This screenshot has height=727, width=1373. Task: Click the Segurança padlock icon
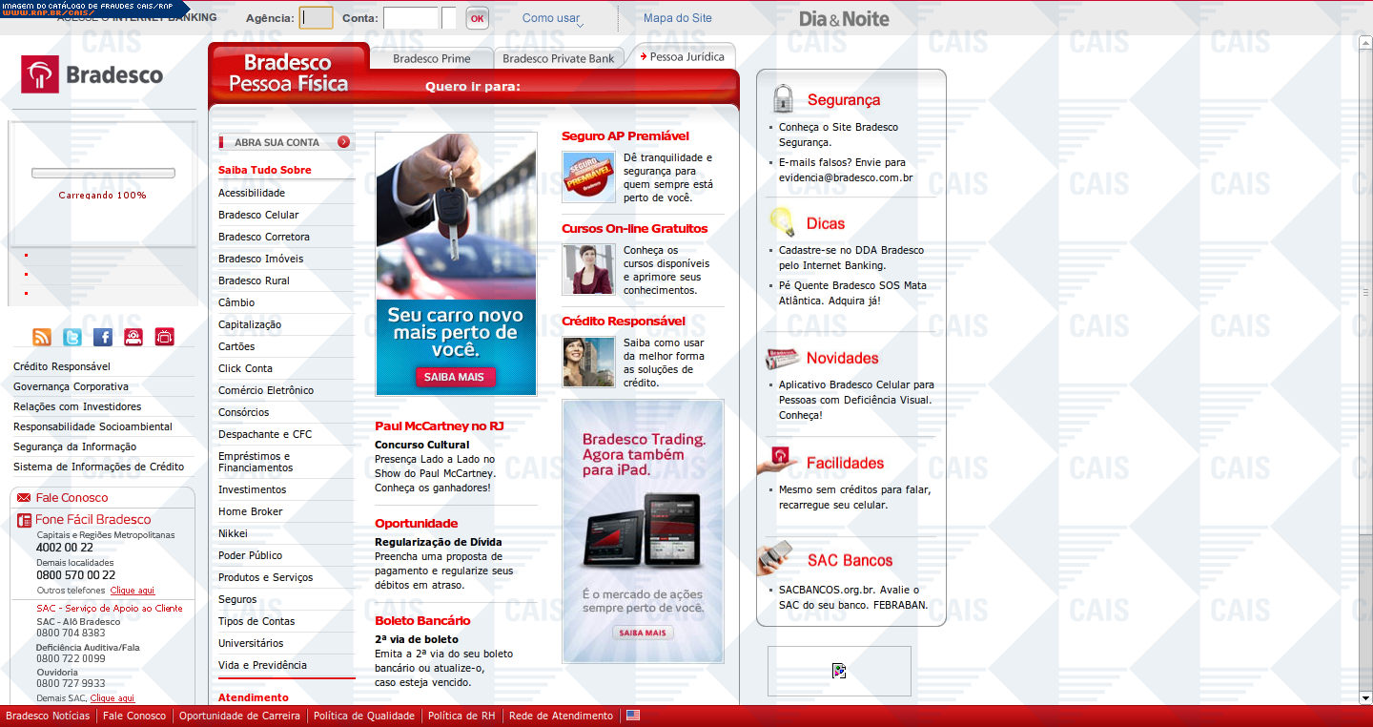783,98
